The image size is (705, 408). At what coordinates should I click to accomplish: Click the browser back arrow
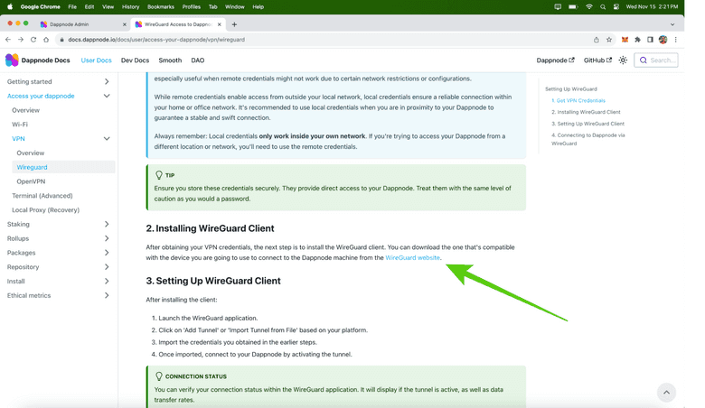[x=8, y=40]
